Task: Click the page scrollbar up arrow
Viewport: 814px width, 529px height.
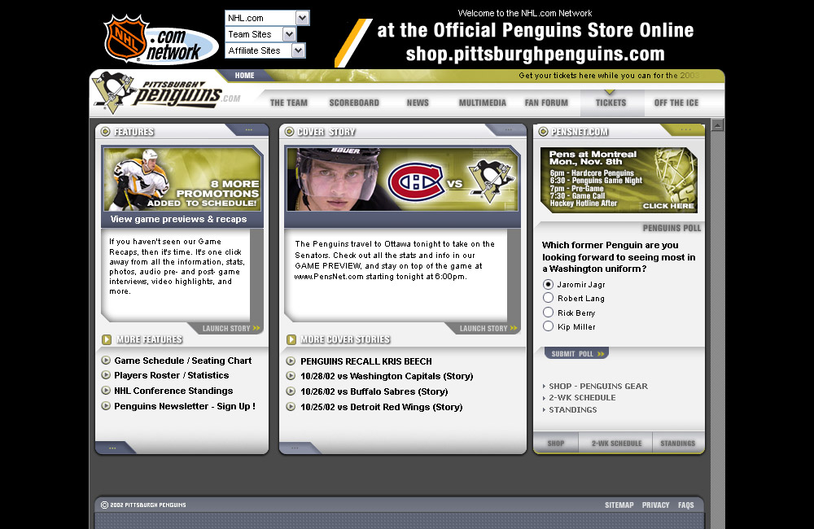Action: click(x=717, y=125)
